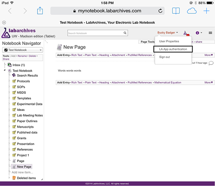Click the New Page title icon
The image size is (215, 189).
coord(60,47)
